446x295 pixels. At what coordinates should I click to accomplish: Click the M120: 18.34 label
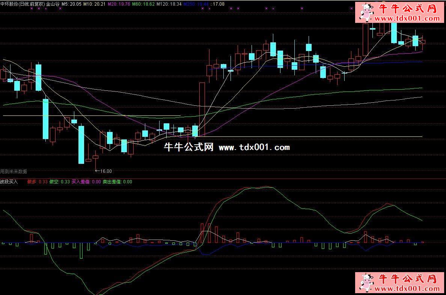[x=169, y=4]
